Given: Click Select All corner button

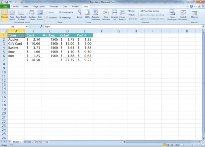Looking at the screenshot, I should click(4, 31).
